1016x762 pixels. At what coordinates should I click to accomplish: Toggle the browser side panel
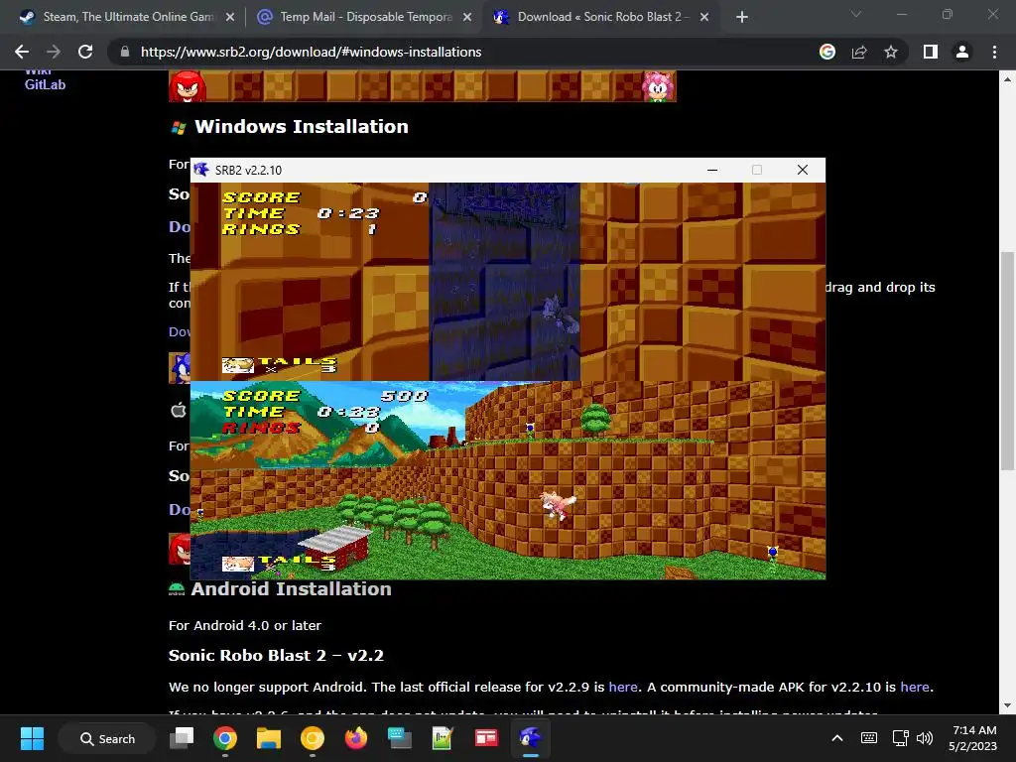(x=931, y=52)
